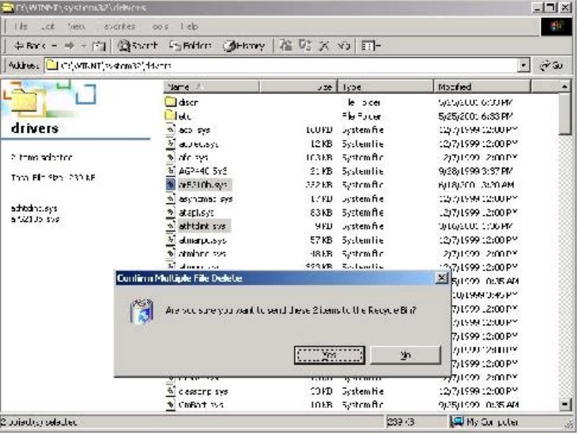The height and width of the screenshot is (434, 578).
Task: Click the Windows logo throbber icon
Action: coord(556,26)
